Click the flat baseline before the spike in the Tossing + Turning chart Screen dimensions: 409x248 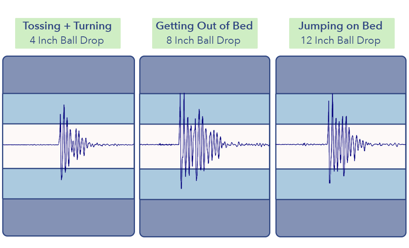(x=31, y=145)
